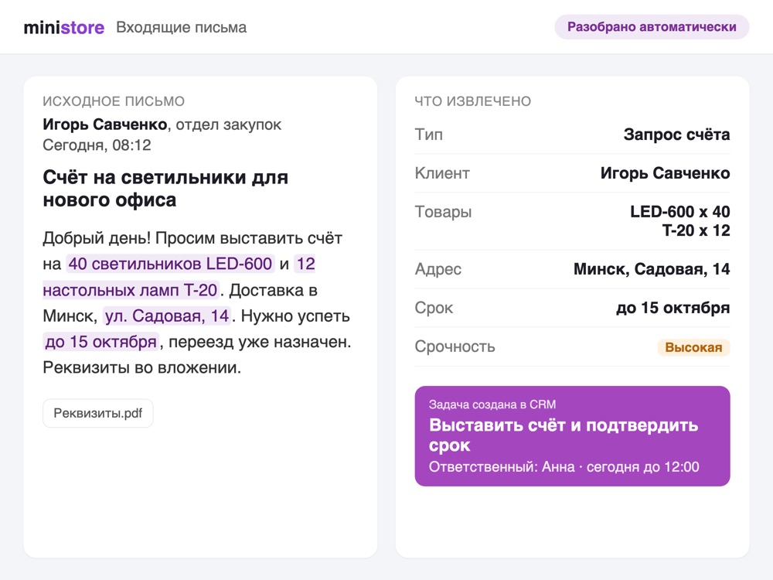Screen dimensions: 773x580
Task: Click sender name Игорь Савченко in letter
Action: point(105,125)
